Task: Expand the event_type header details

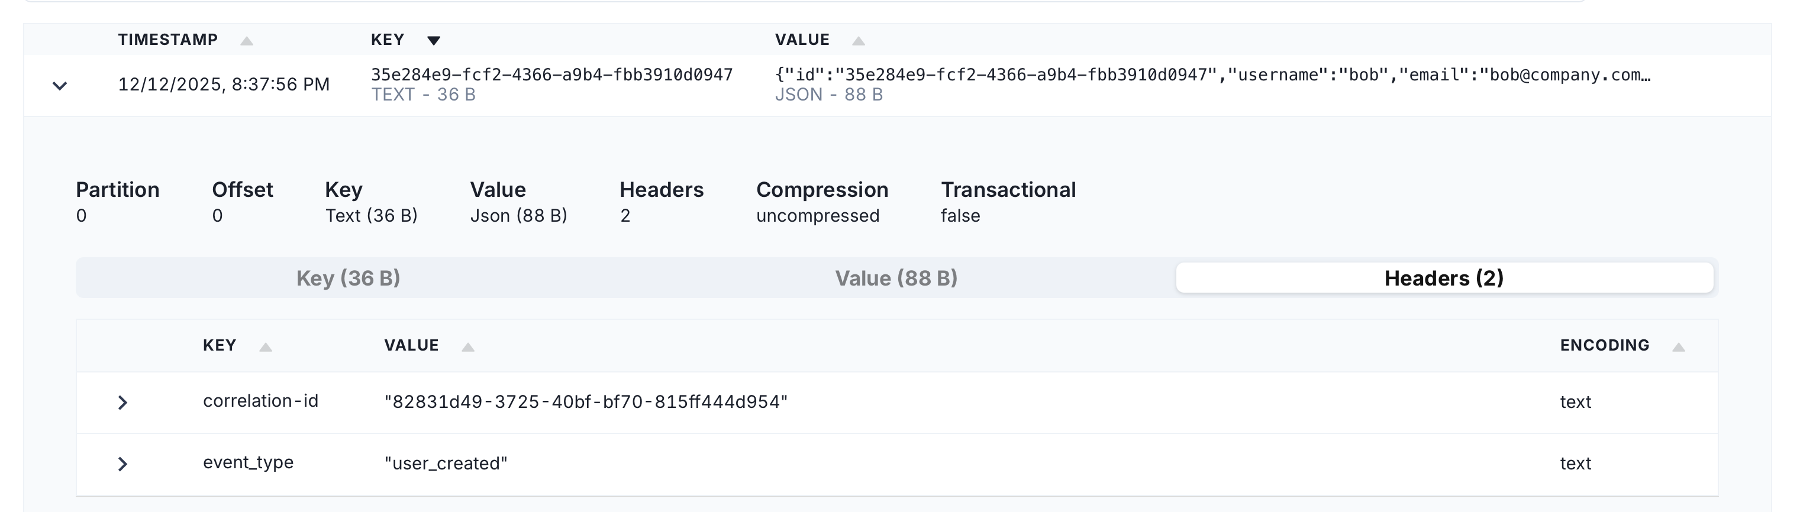Action: (x=124, y=462)
